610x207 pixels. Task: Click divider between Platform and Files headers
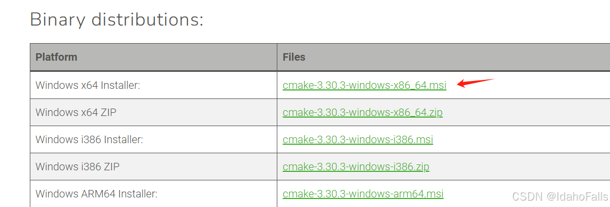coord(277,57)
